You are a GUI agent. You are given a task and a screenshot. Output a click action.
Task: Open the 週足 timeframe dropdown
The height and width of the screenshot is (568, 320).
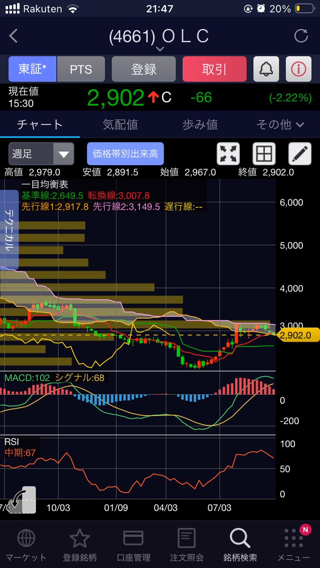41,154
